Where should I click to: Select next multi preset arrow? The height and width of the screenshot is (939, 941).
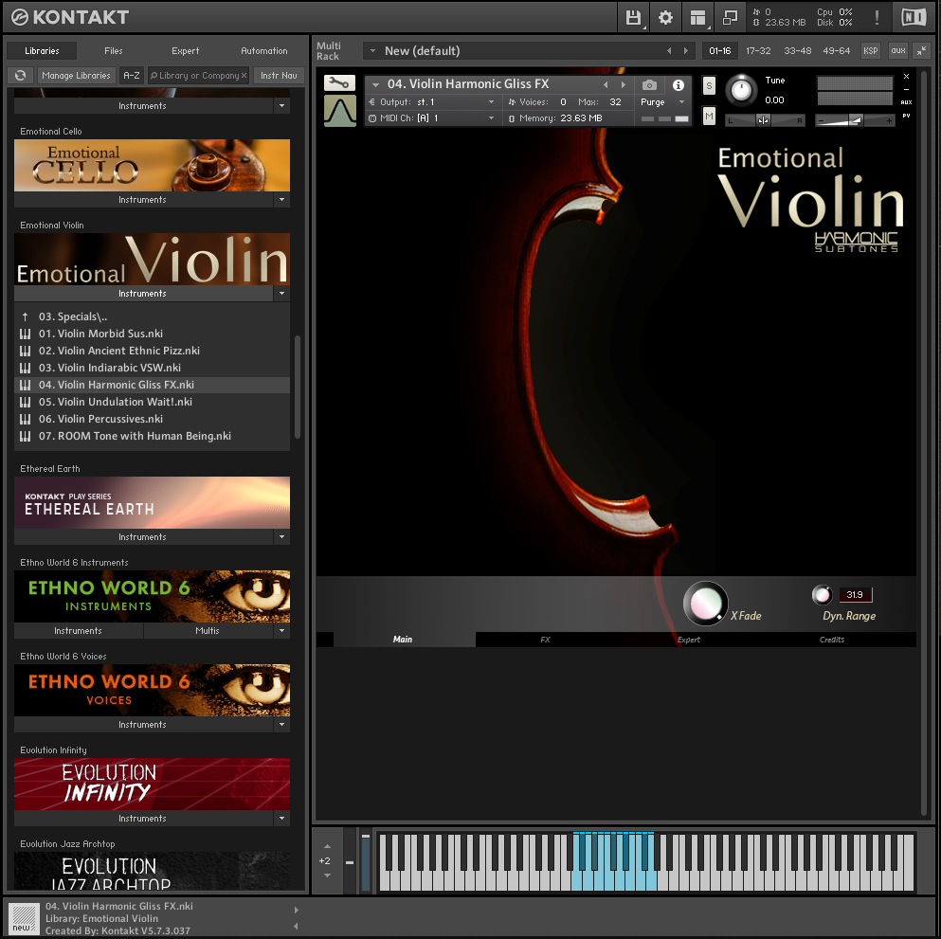click(686, 51)
